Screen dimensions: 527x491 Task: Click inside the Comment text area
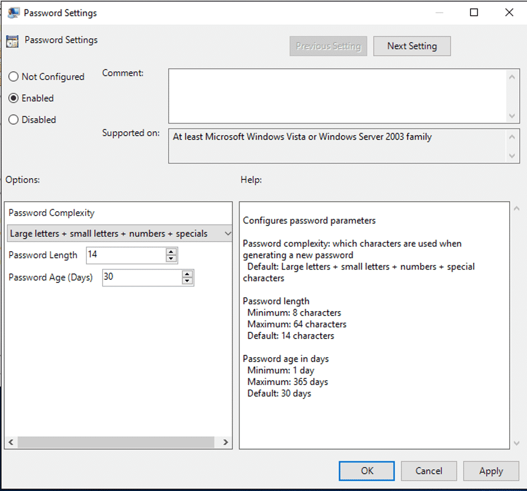(x=336, y=95)
